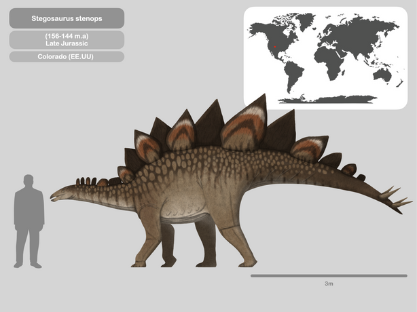Click the "3m" scale label
The width and height of the screenshot is (417, 312).
(329, 284)
